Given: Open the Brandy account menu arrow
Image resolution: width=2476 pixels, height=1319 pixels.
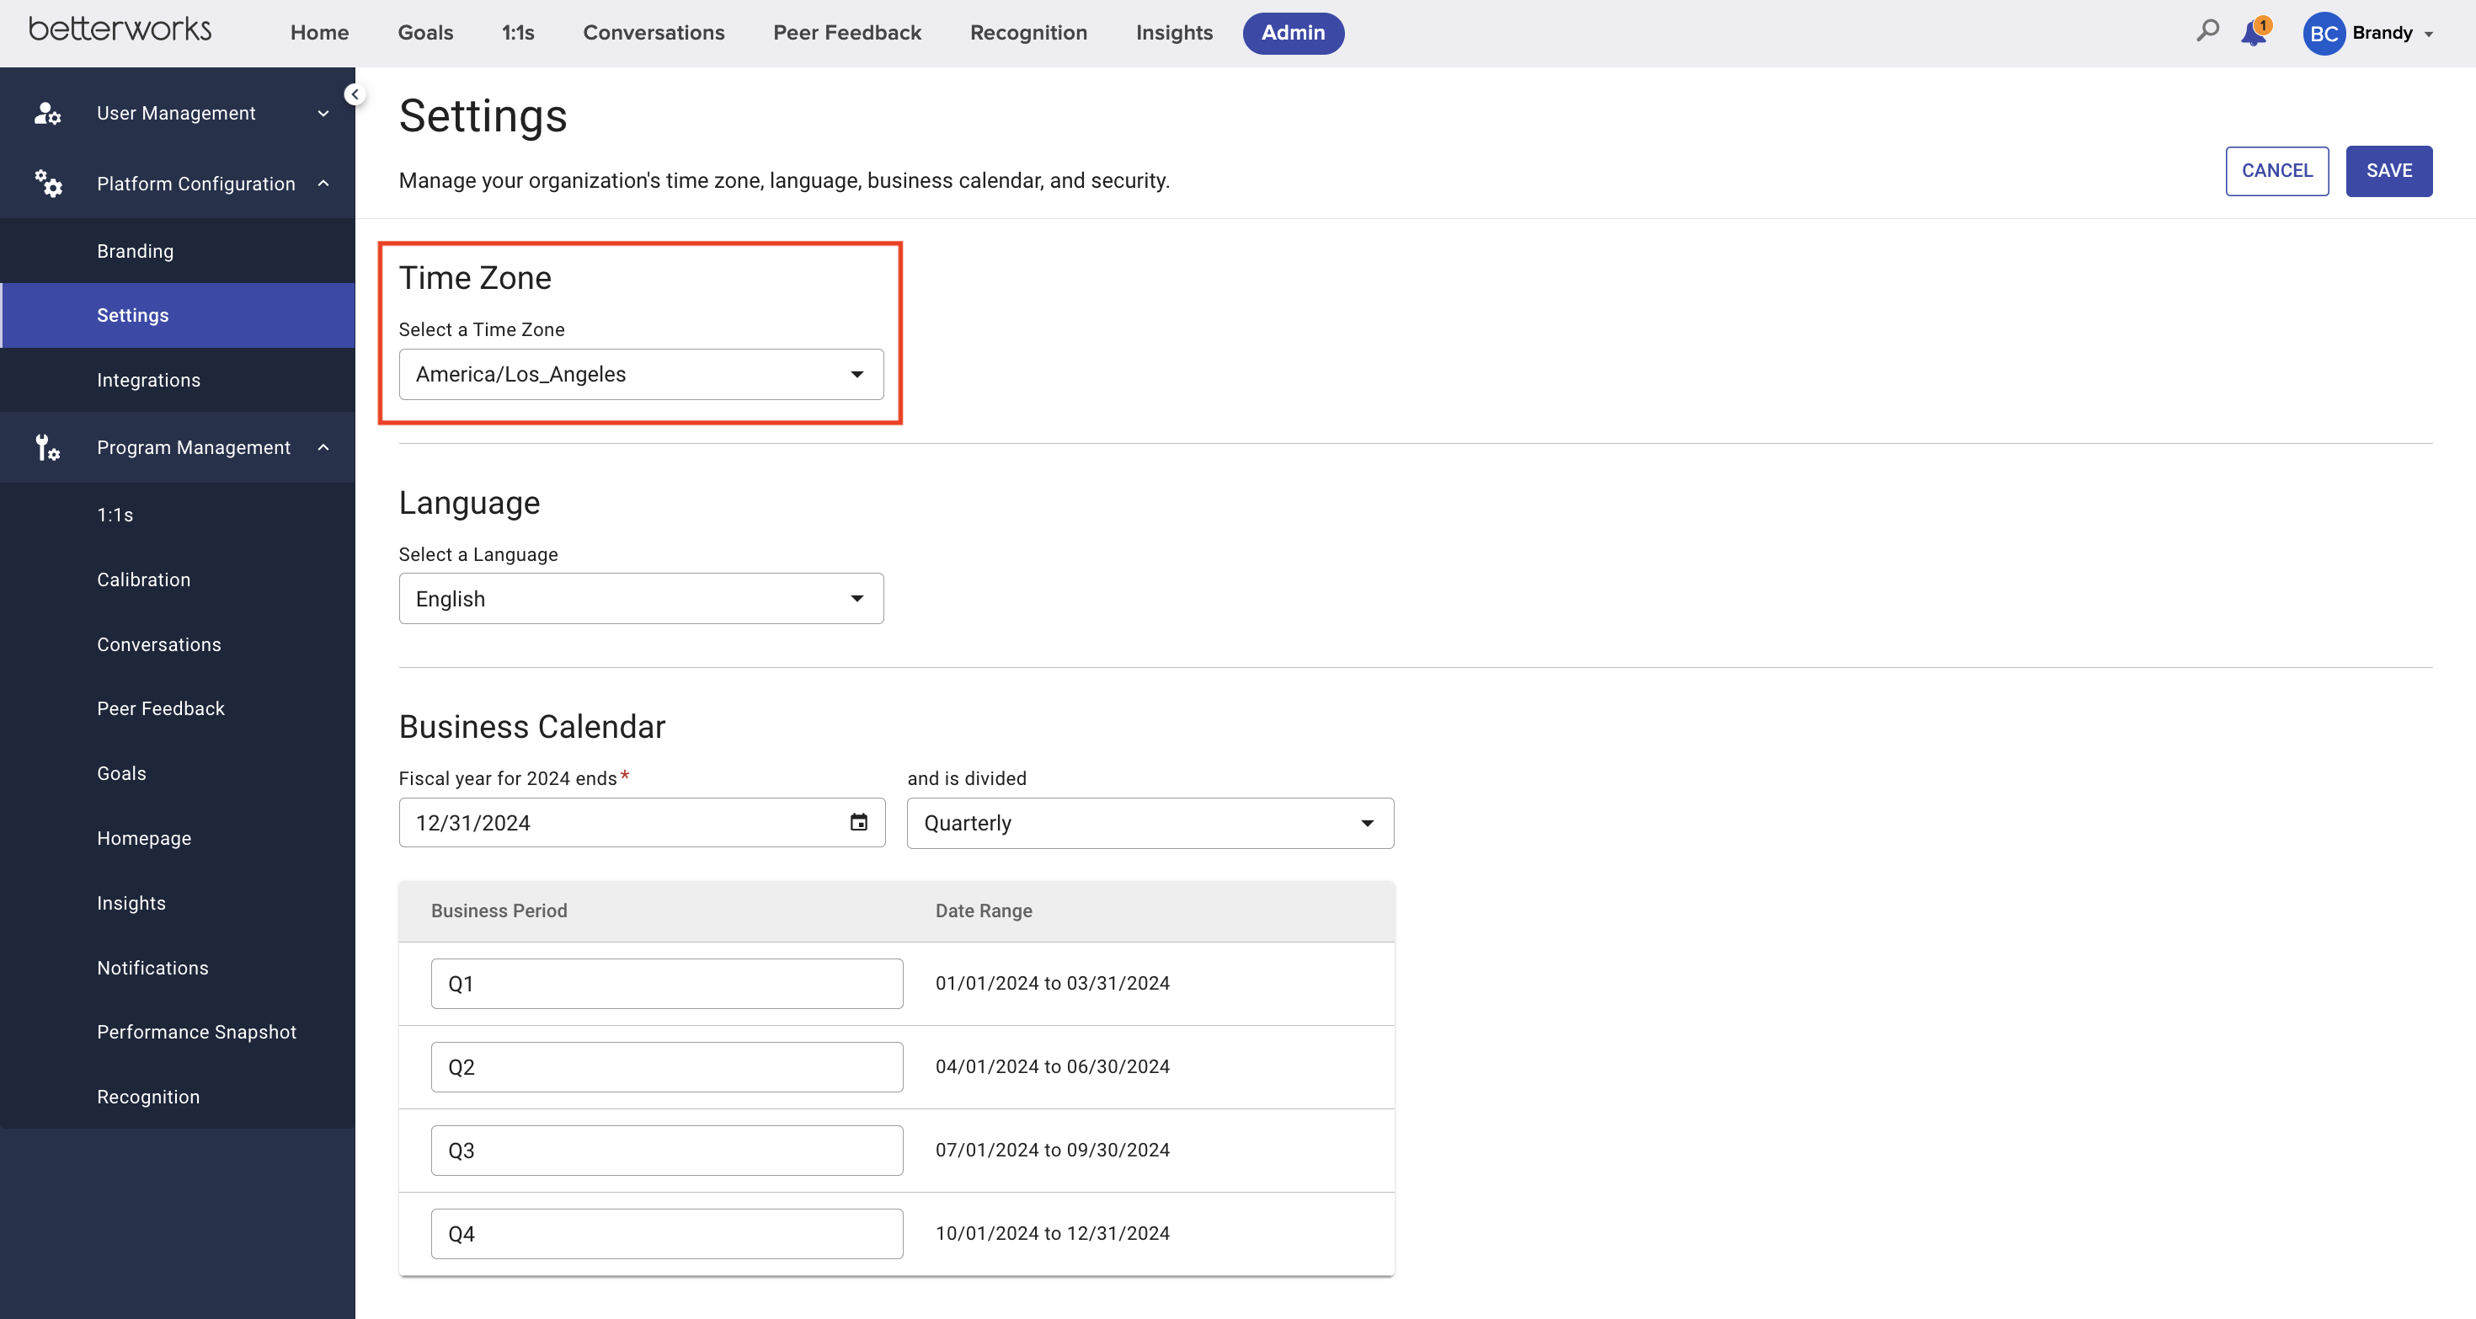Looking at the screenshot, I should (x=2429, y=35).
